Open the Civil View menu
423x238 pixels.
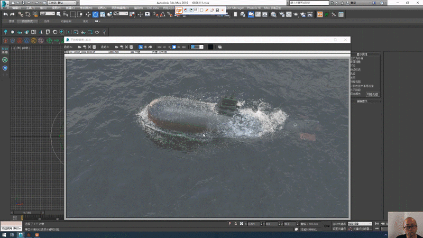point(153,8)
